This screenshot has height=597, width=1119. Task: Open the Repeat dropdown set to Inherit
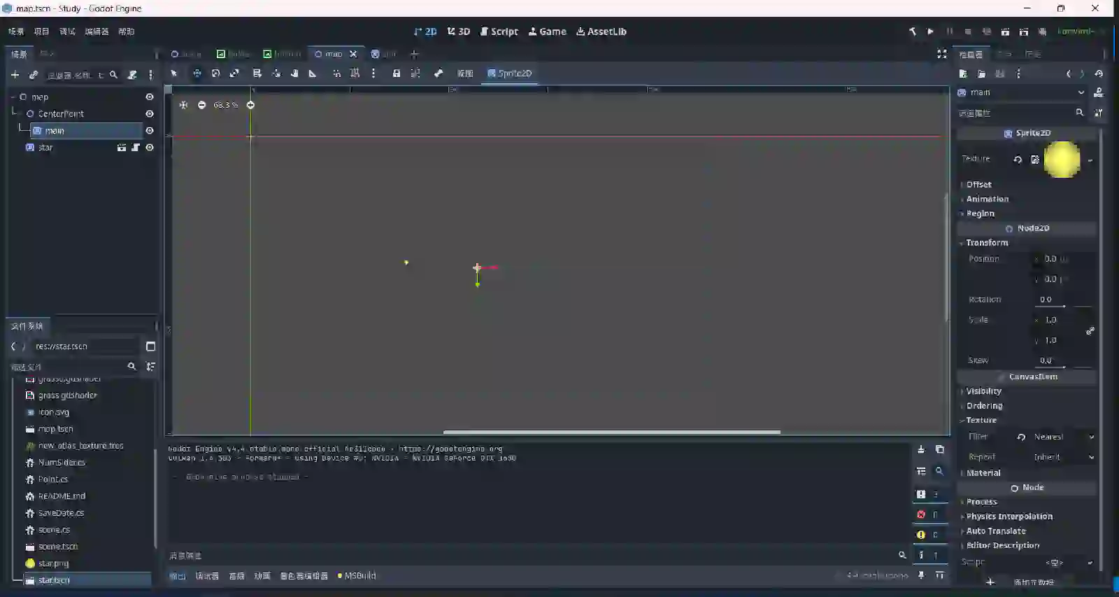[x=1062, y=457]
